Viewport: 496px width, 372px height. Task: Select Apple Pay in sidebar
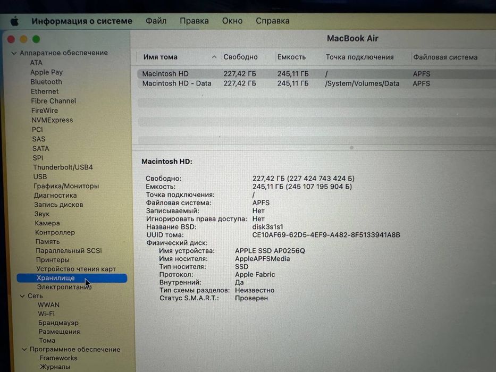pyautogui.click(x=46, y=72)
